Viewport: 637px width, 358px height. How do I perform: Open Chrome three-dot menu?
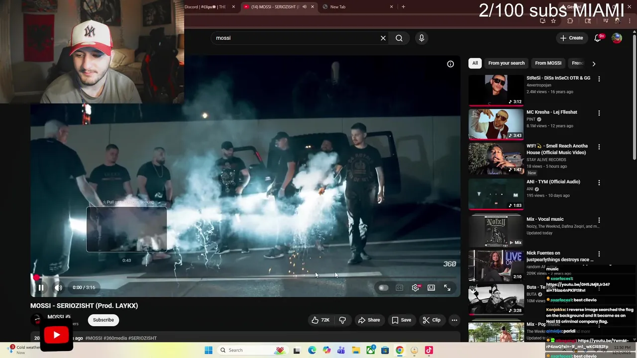pos(630,21)
